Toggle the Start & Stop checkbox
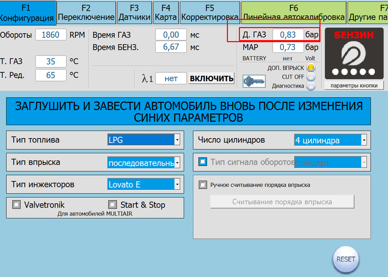388x277 pixels. 112,204
